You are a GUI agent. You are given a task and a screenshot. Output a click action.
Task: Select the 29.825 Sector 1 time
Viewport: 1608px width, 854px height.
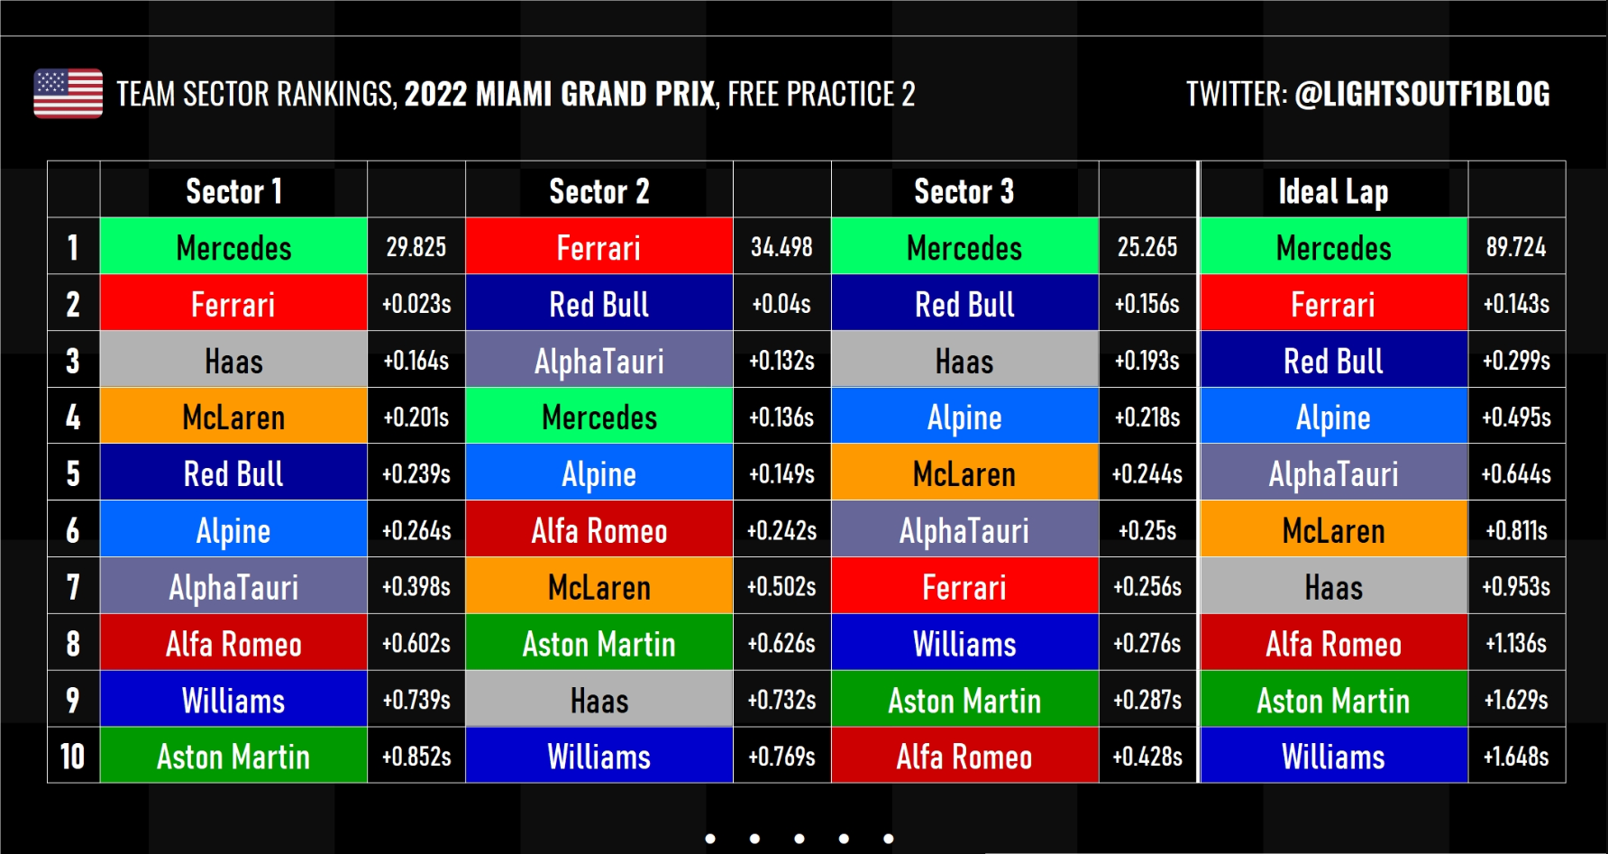(416, 247)
